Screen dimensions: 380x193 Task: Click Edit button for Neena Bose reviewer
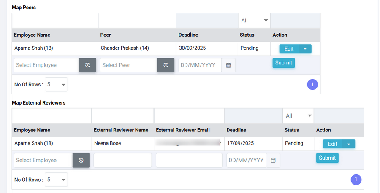333,144
